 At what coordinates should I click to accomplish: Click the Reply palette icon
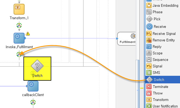(149, 47)
